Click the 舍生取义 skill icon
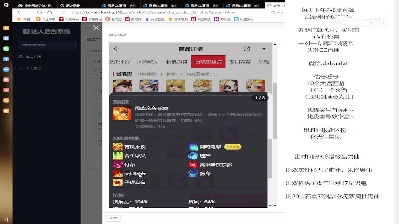Viewport: 399px width, 224px height. (118, 156)
